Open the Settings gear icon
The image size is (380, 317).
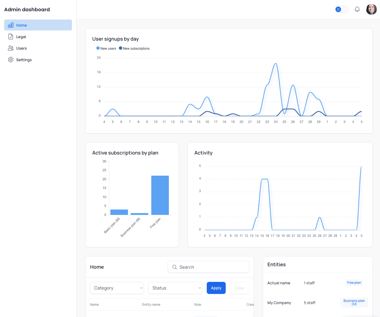pos(11,60)
